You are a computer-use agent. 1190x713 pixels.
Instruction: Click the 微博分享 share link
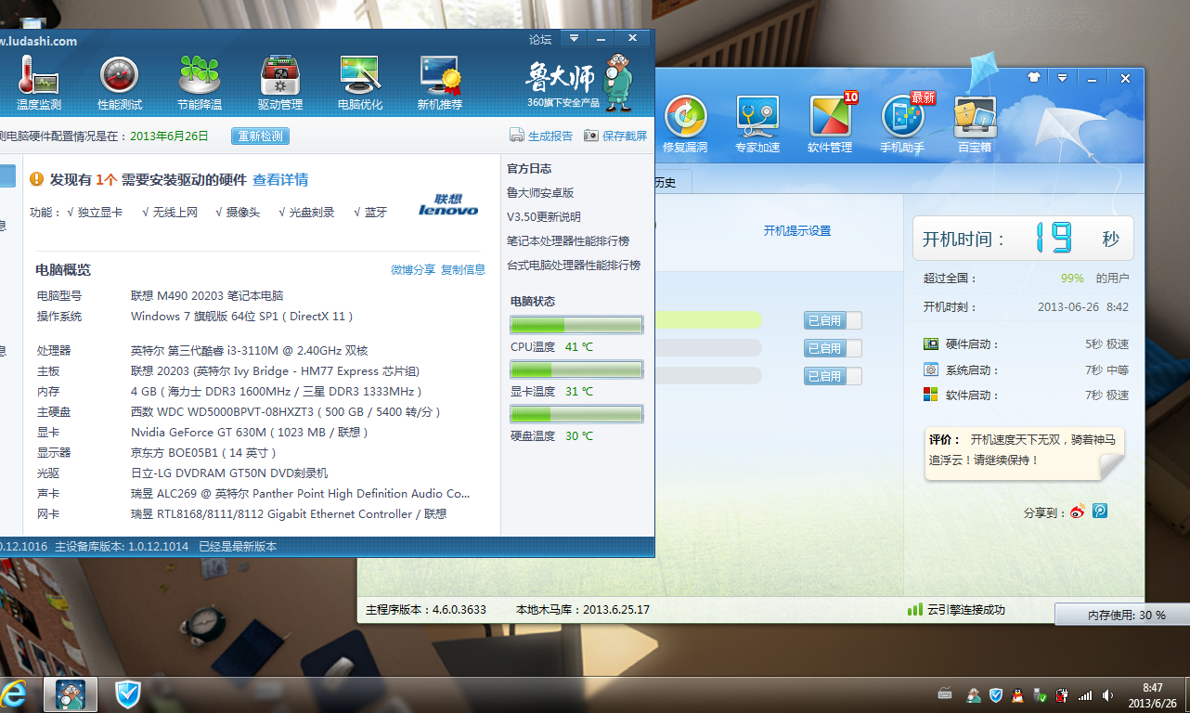pos(413,269)
